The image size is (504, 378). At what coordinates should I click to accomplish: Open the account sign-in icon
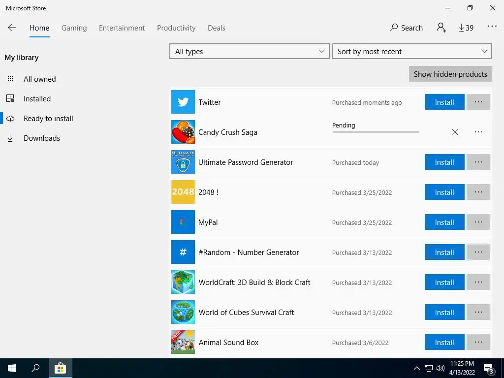441,28
